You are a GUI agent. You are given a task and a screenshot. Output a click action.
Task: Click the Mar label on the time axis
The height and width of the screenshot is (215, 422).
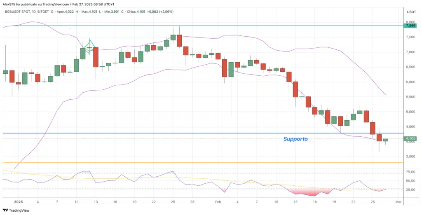point(398,202)
